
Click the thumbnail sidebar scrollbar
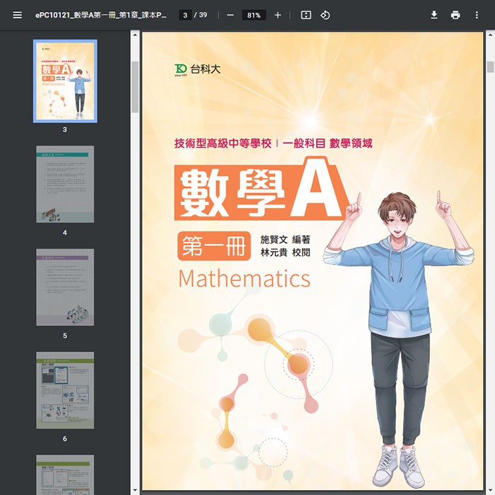(135, 87)
